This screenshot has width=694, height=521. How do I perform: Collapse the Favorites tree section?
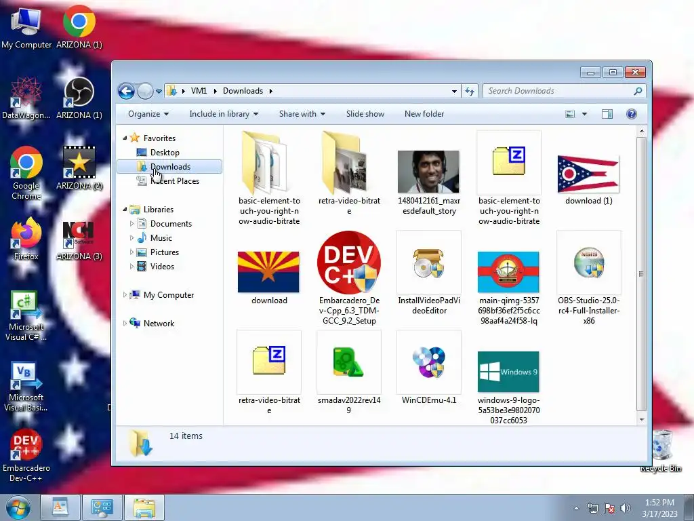[x=125, y=138]
